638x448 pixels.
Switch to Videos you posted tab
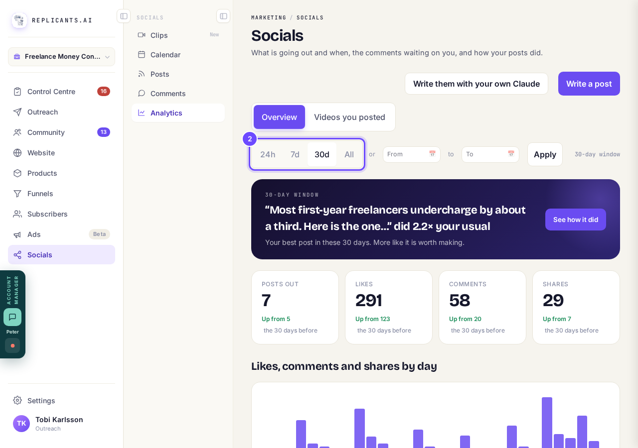(x=349, y=117)
